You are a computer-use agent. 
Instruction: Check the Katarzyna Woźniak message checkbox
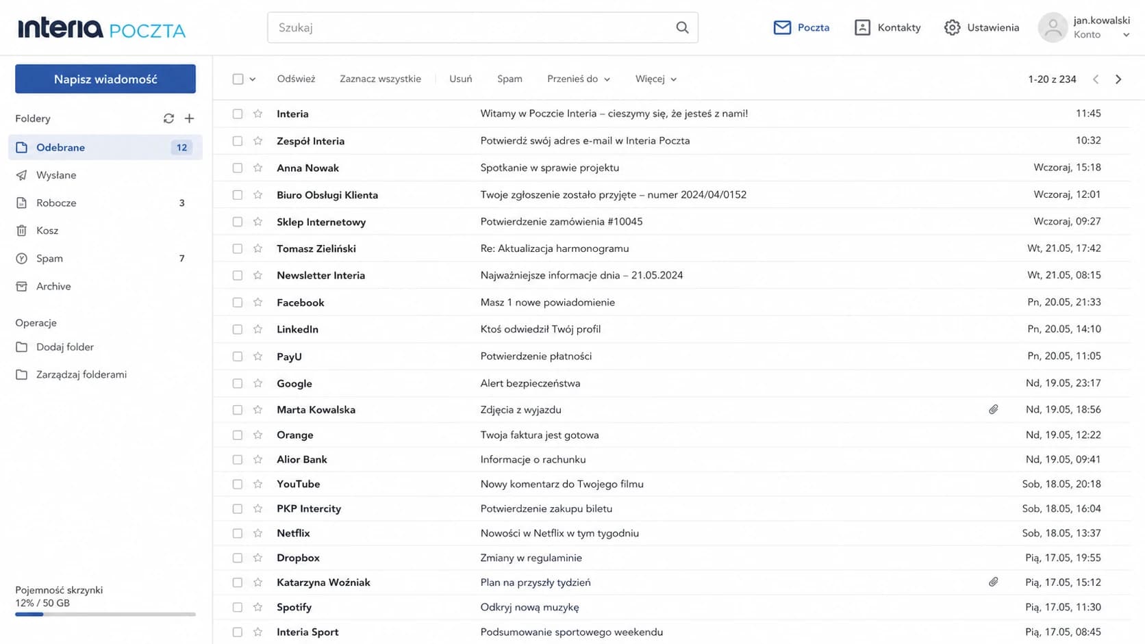click(x=238, y=582)
